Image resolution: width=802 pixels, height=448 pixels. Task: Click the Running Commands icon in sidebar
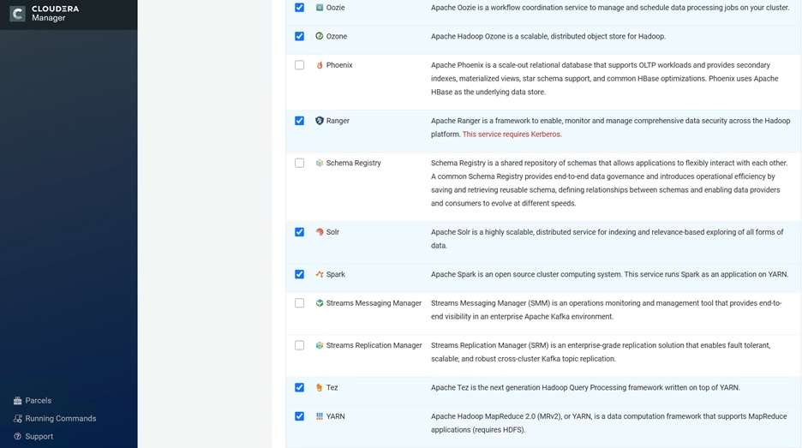tap(18, 418)
